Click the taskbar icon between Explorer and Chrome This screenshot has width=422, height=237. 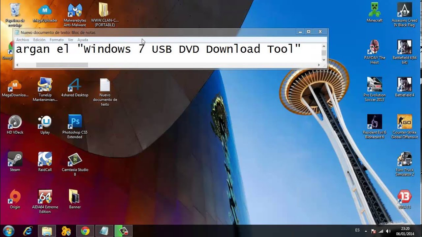(66, 231)
